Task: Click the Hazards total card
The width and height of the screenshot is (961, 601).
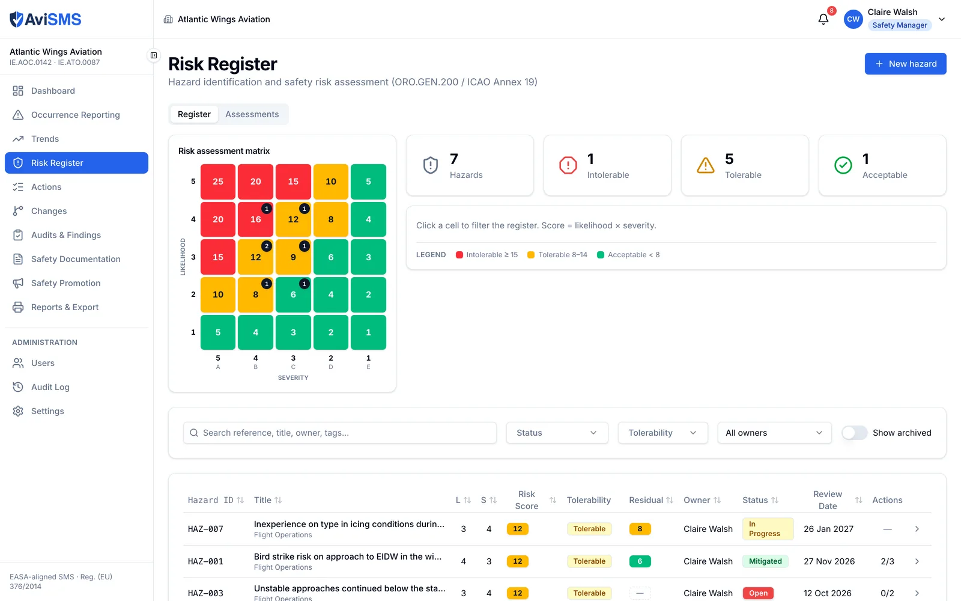Action: (x=470, y=165)
